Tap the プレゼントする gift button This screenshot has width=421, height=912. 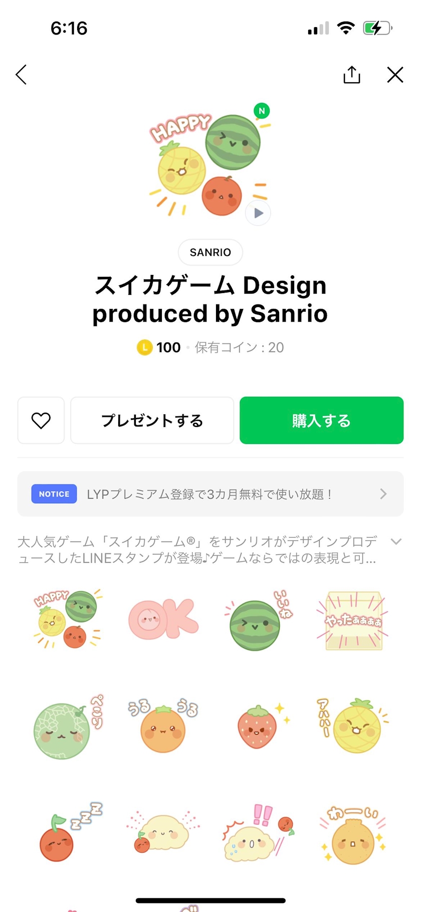coord(152,420)
